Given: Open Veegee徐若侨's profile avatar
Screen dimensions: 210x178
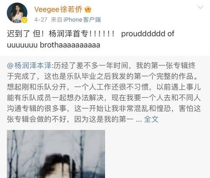Looking at the screenshot, I should pyautogui.click(x=17, y=13).
